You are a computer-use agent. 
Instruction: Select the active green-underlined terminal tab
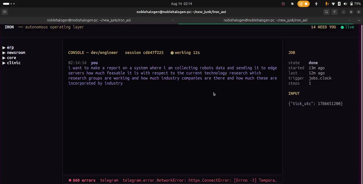coord(265,20)
